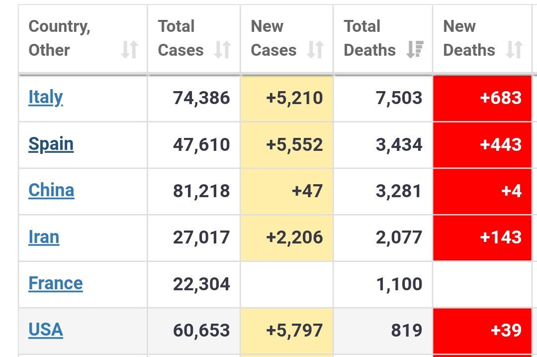The image size is (537, 357).
Task: Select Spain new deaths +443
Action: coord(501,145)
